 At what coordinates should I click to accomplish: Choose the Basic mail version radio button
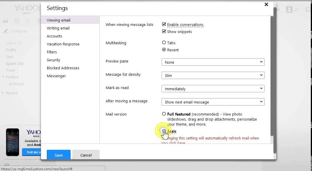pyautogui.click(x=164, y=131)
